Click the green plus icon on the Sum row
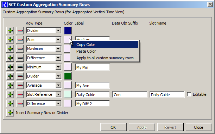This screenshot has height=134, width=215. pos(10,40)
